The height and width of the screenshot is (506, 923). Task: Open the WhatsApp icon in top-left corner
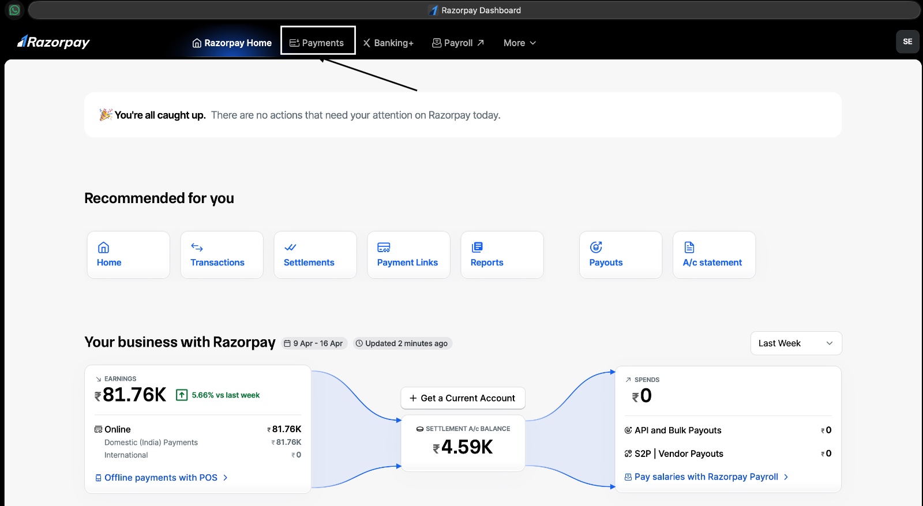(x=14, y=10)
